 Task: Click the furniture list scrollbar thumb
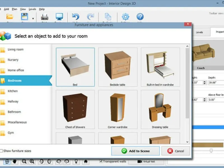187,83
